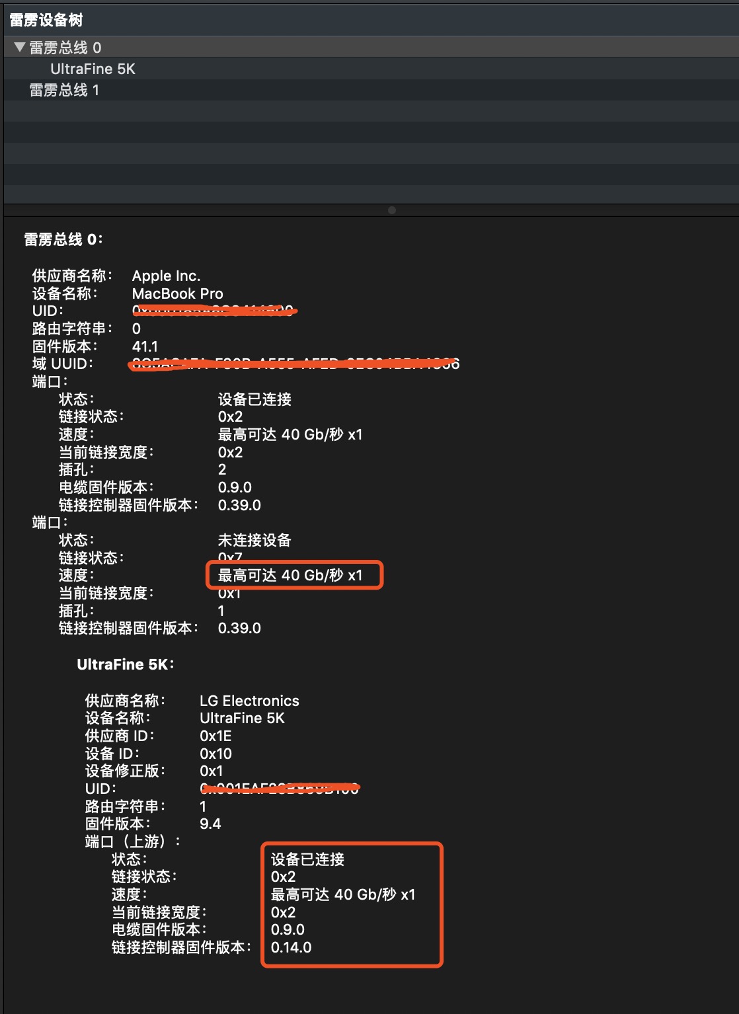The image size is (739, 1014).
Task: Select 雷雳总线 0 in device tree
Action: click(x=370, y=47)
